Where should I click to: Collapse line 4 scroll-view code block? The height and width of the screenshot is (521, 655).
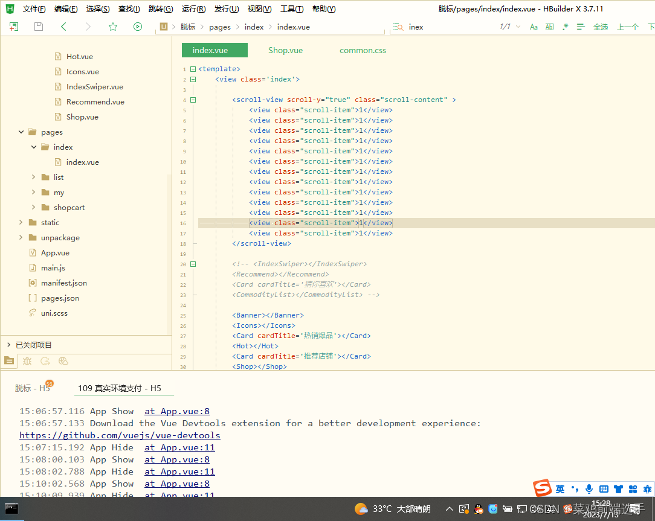[193, 100]
